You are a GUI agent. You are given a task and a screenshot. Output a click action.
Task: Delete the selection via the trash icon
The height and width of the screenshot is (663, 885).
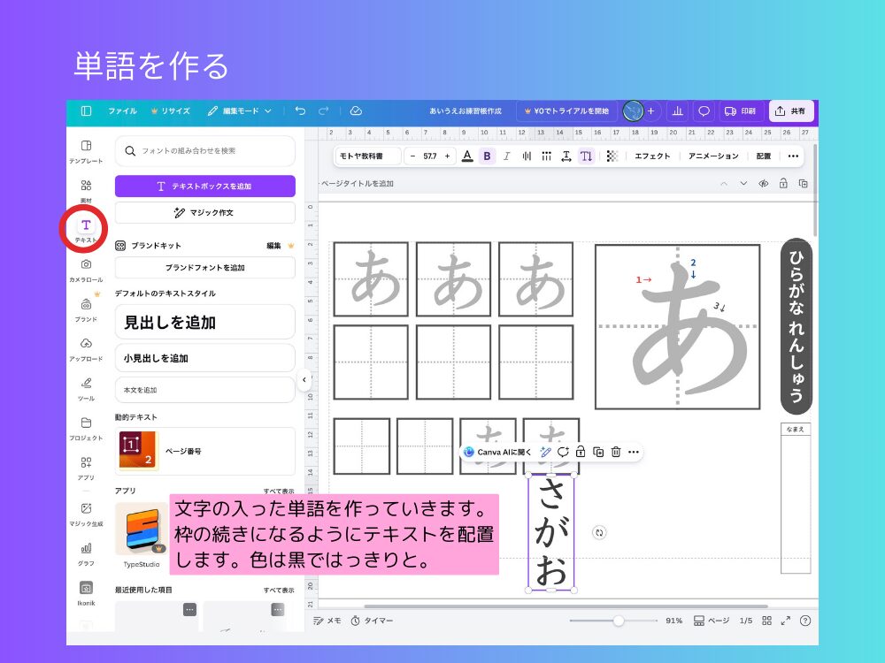click(613, 452)
